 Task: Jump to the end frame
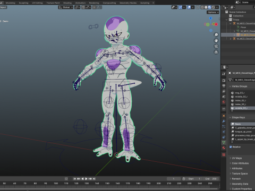94,179
